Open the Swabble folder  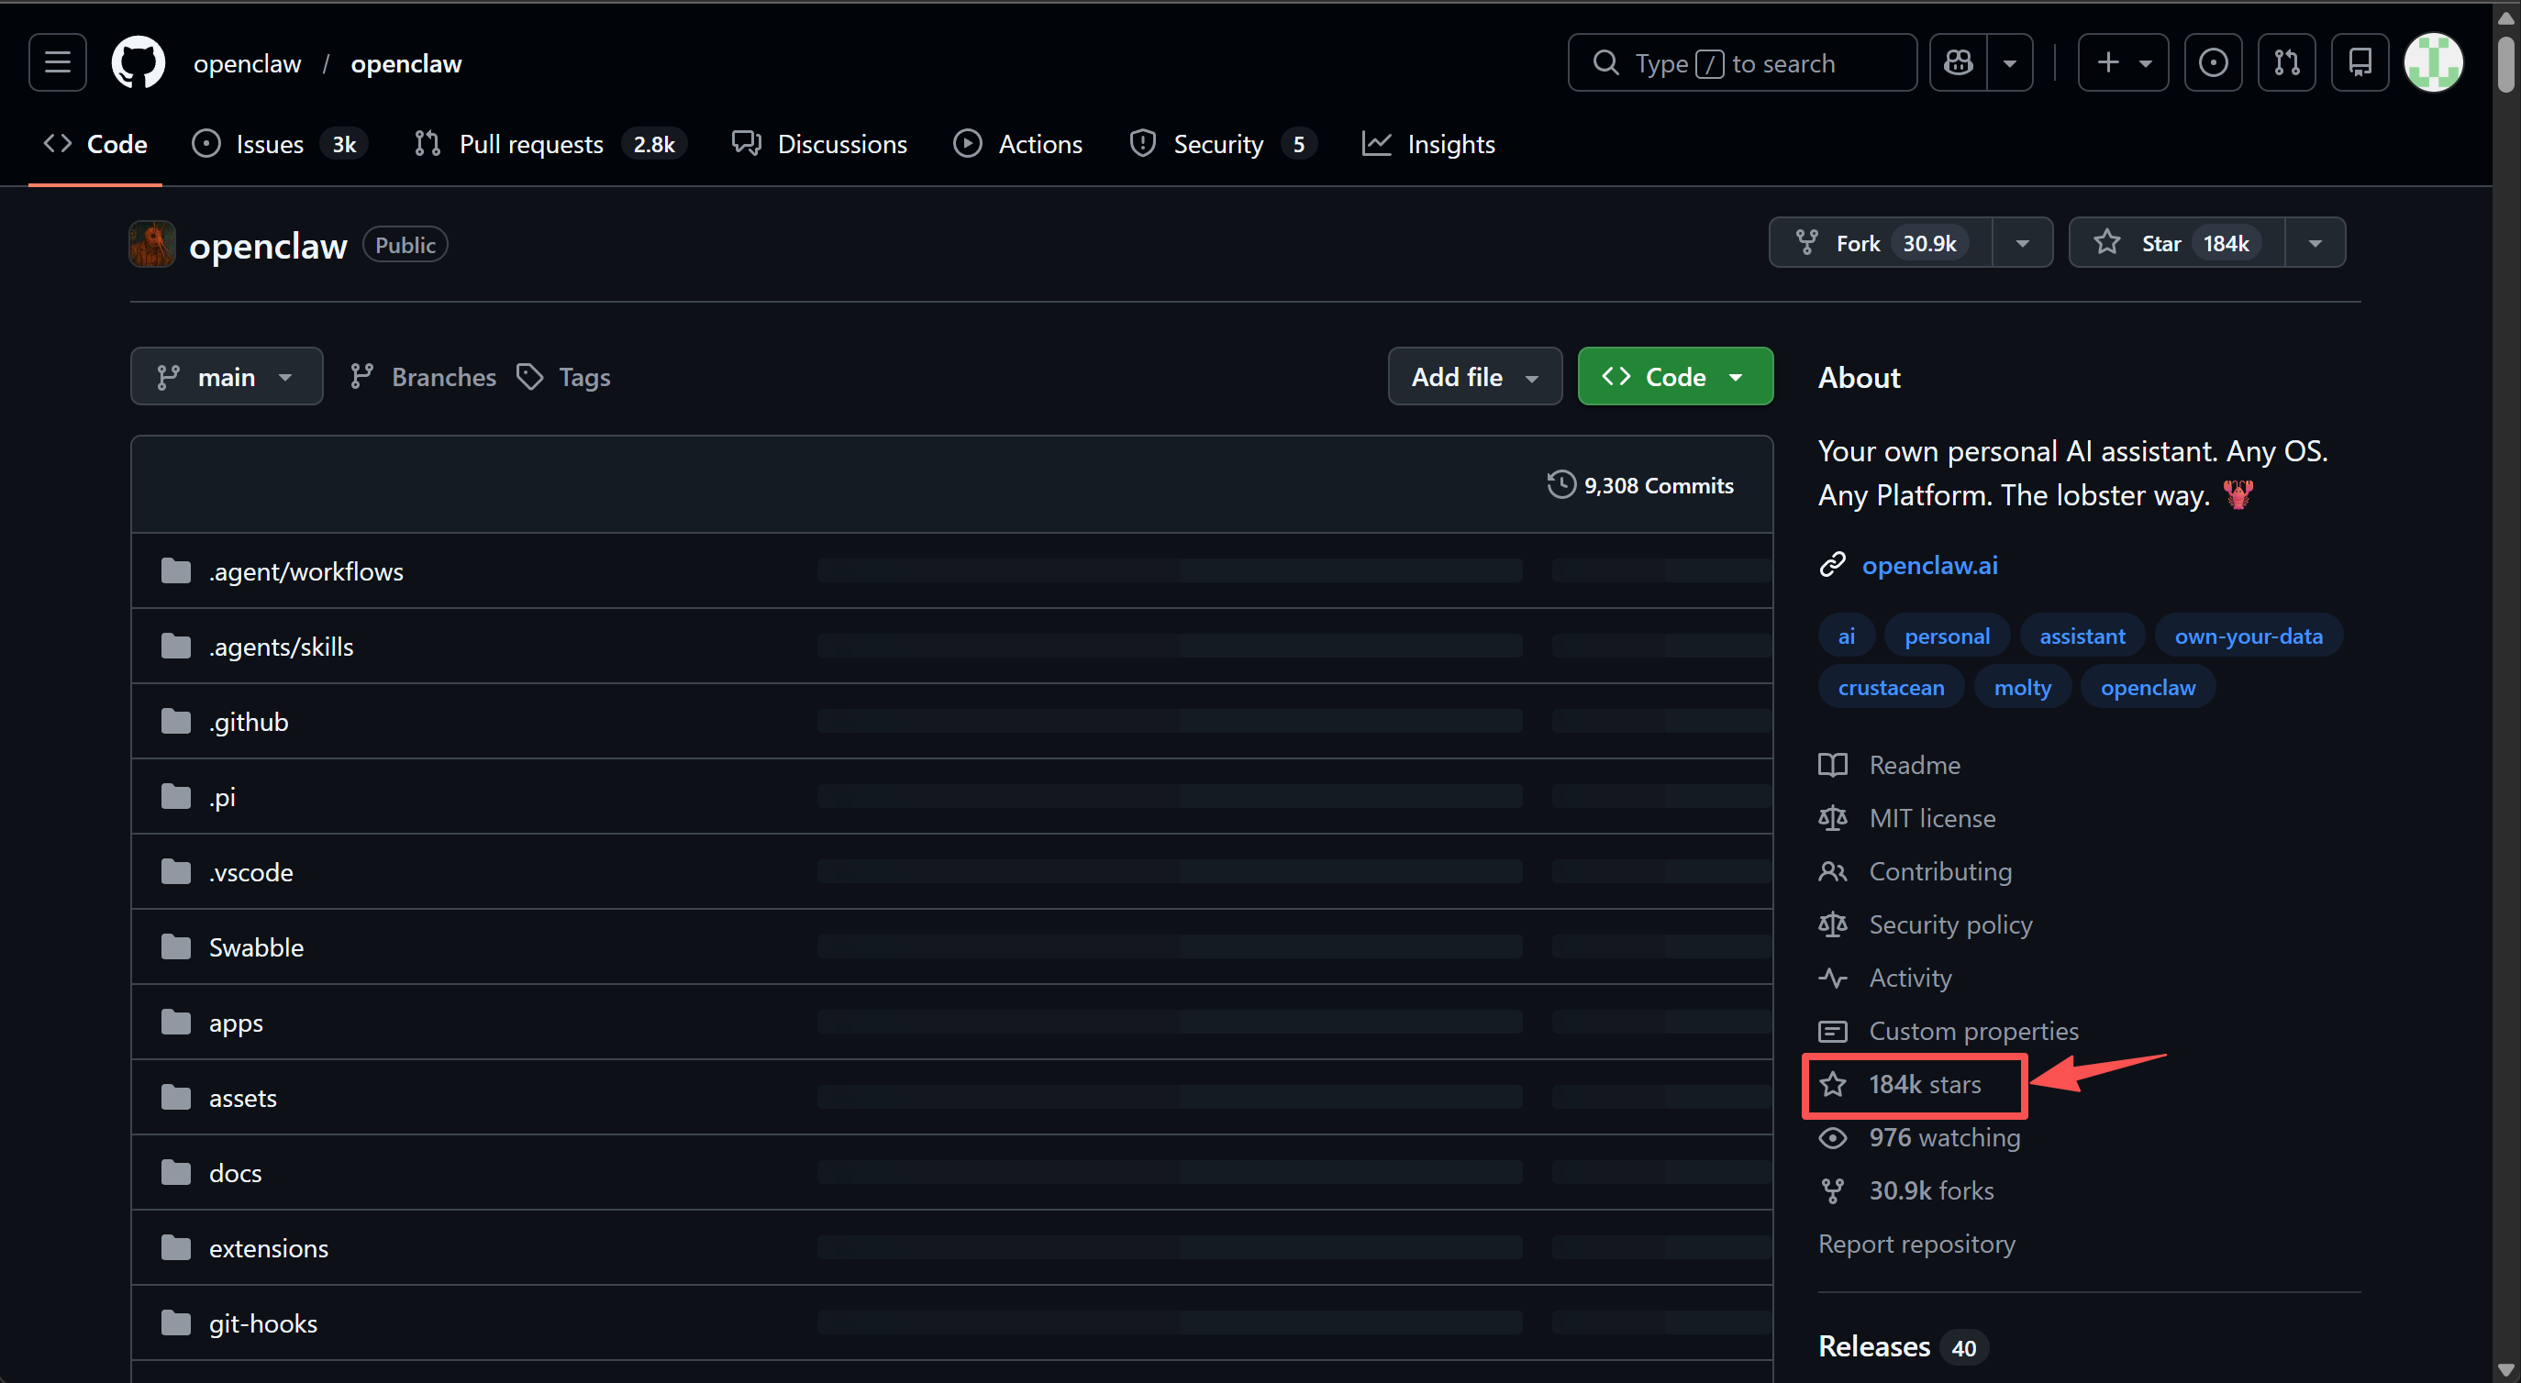(256, 947)
